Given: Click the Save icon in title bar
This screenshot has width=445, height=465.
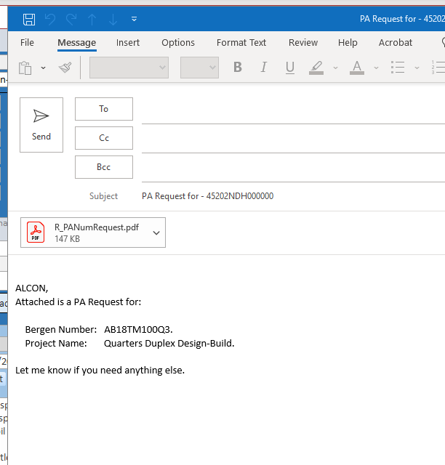Looking at the screenshot, I should (x=29, y=19).
